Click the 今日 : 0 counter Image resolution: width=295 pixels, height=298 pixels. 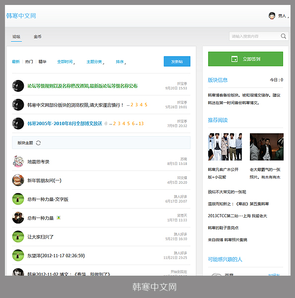277,80
